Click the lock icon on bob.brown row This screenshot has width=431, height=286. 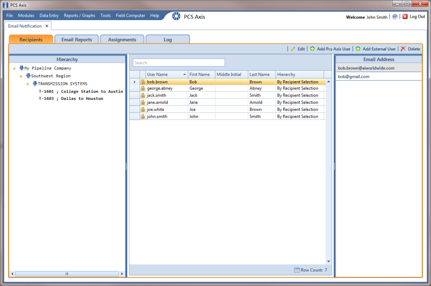pyautogui.click(x=143, y=82)
